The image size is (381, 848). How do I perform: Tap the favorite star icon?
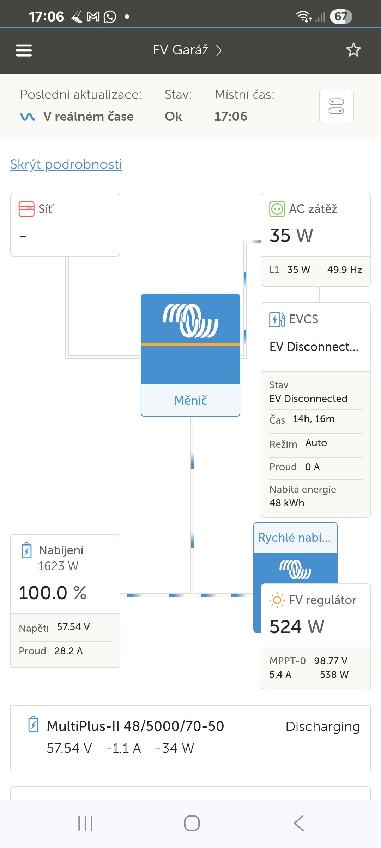pos(353,50)
